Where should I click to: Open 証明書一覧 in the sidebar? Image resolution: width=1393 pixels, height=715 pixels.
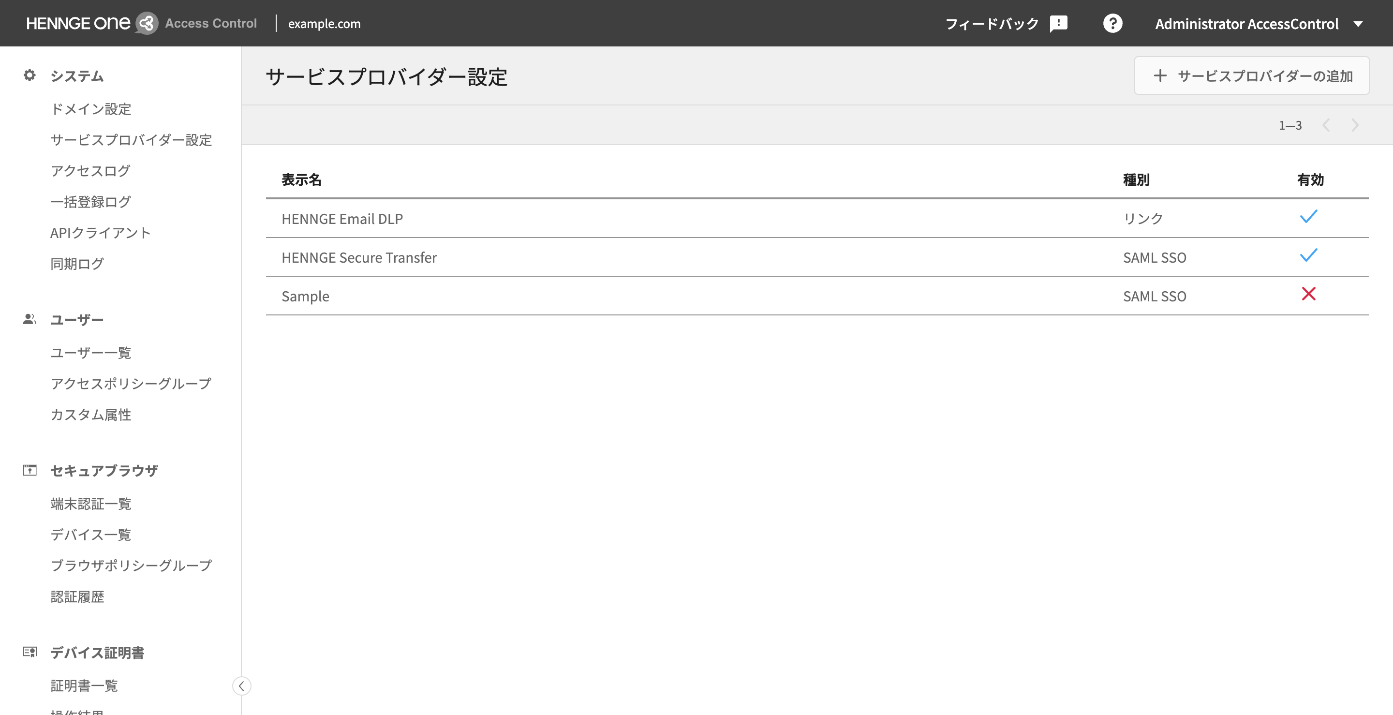(x=84, y=685)
